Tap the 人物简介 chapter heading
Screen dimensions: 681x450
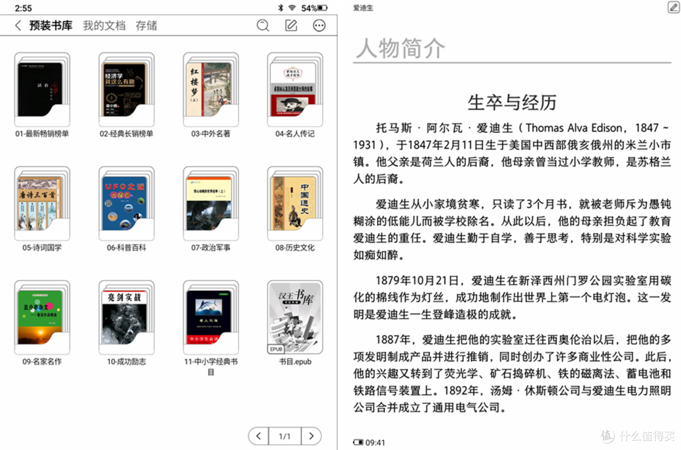pyautogui.click(x=400, y=48)
